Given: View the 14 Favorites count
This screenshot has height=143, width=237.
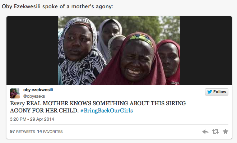Looking at the screenshot, I should coord(50,132).
